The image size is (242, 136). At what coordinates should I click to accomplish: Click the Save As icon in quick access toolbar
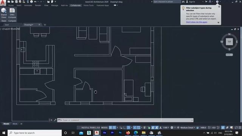[20, 2]
